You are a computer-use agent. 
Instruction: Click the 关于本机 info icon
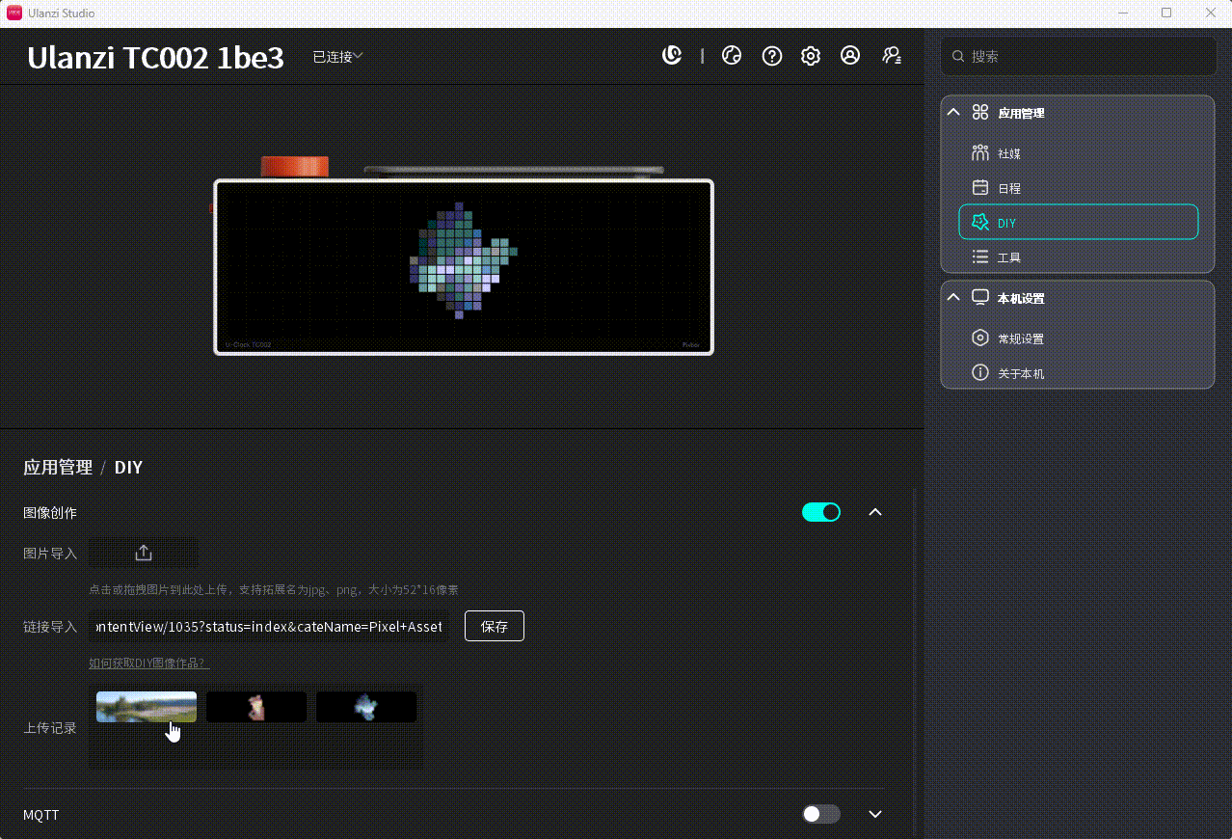click(980, 372)
